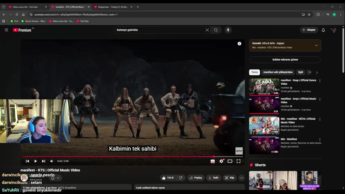345x194 pixels.
Task: Seek using the red progress bar
Action: point(133,157)
